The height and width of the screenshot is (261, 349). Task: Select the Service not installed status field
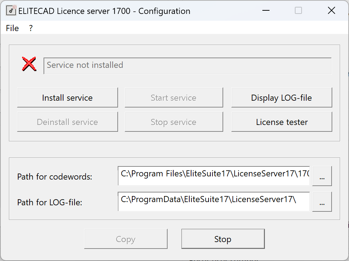click(188, 66)
